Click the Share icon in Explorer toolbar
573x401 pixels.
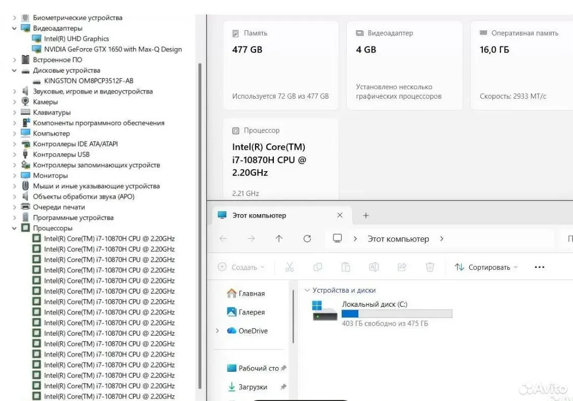coord(401,267)
